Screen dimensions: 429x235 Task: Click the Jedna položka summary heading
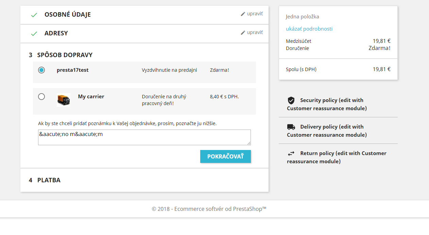coord(302,17)
